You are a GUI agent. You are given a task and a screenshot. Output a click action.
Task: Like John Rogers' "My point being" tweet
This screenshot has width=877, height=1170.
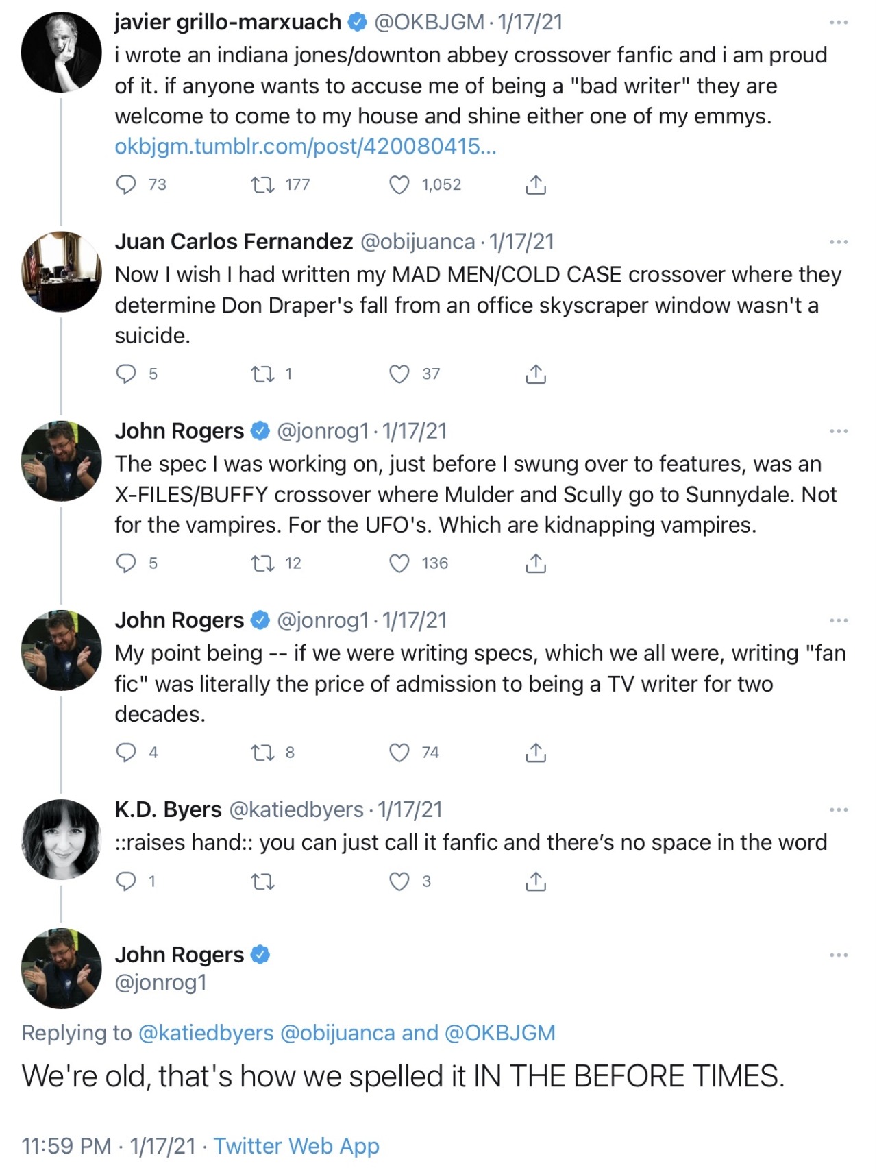(399, 753)
